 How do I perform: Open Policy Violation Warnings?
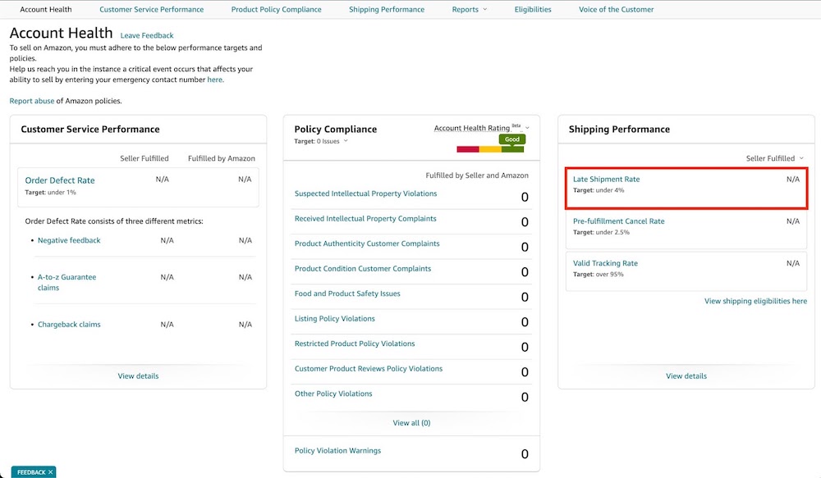[337, 451]
